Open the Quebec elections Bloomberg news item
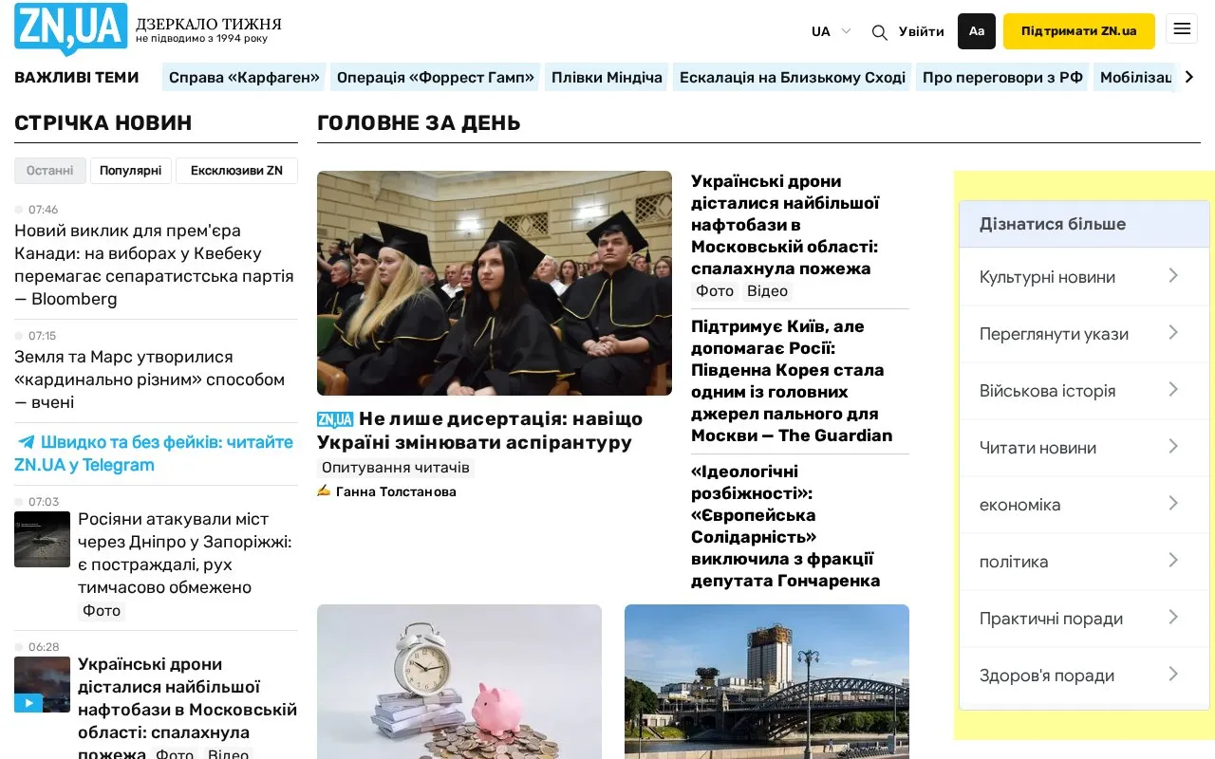This screenshot has width=1215, height=759. coord(156,265)
